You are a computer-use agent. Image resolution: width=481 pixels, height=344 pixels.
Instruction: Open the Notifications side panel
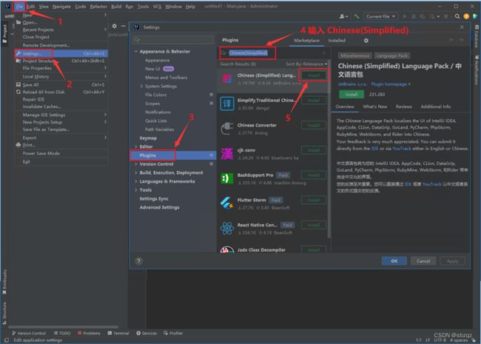tap(477, 70)
